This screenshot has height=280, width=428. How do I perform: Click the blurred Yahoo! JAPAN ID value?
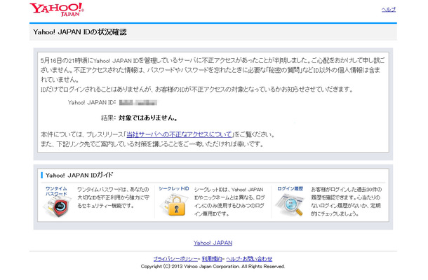pos(138,103)
